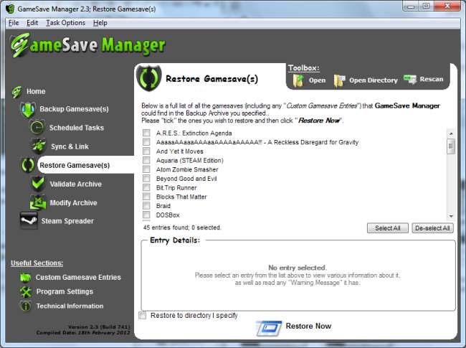Image resolution: width=466 pixels, height=348 pixels.
Task: Tick the Atom Zombie Smasher checkbox
Action: coord(146,169)
